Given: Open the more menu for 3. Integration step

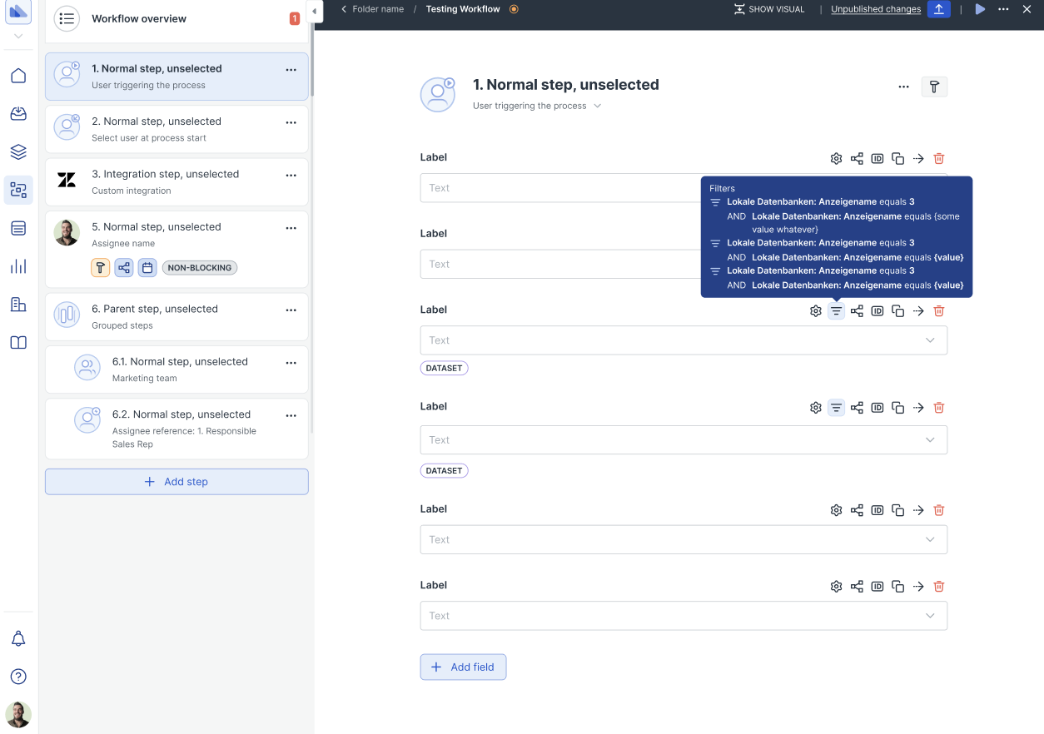Looking at the screenshot, I should click(291, 176).
